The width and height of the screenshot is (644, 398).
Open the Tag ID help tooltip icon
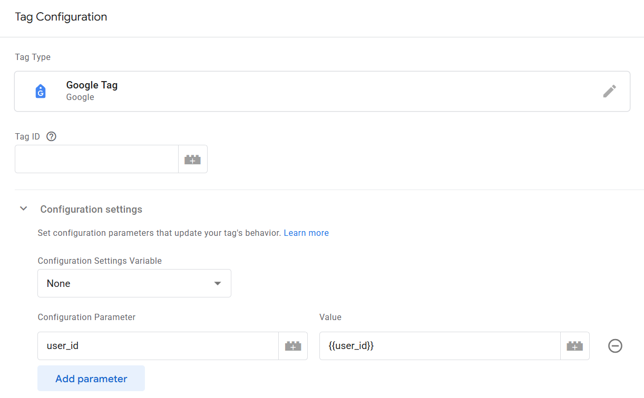click(x=51, y=136)
